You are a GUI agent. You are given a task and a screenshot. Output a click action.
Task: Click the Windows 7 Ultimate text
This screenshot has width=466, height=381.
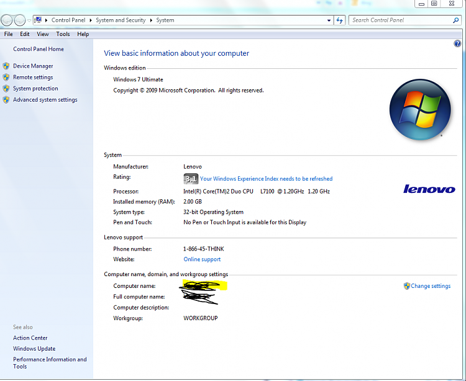click(138, 79)
